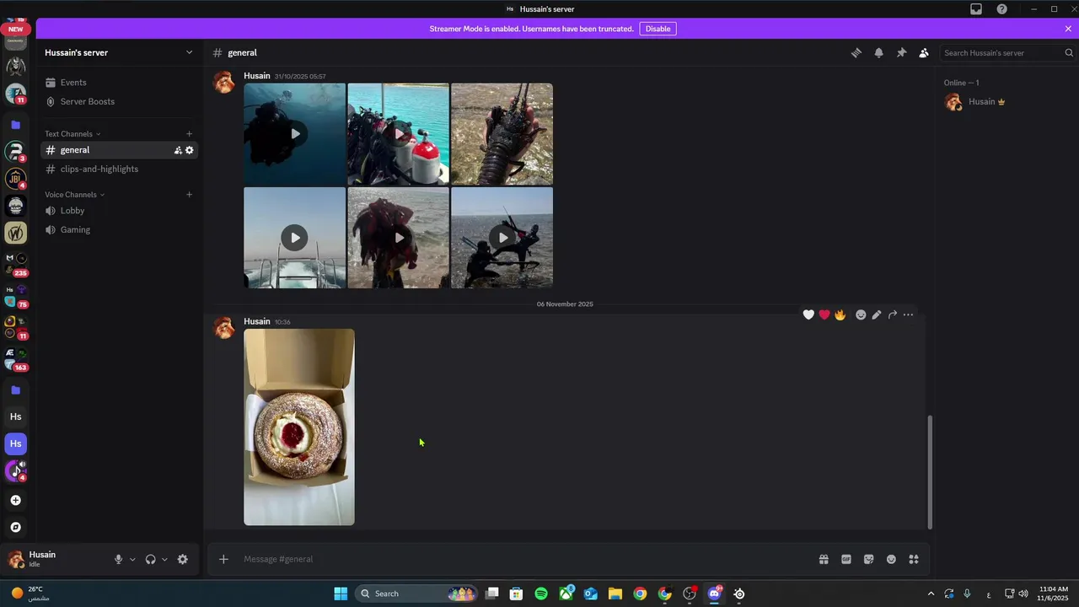Select the highlighted Hs server icon
Image resolution: width=1079 pixels, height=607 pixels.
pos(15,443)
